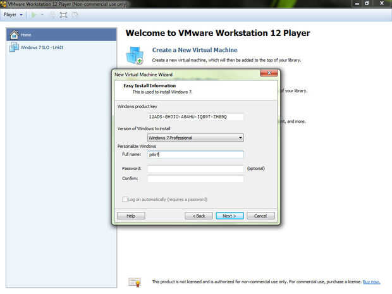Restore down the VMware Player window

tap(367, 4)
